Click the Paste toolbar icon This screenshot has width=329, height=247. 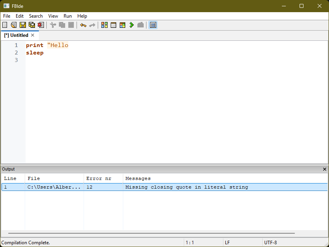(71, 25)
